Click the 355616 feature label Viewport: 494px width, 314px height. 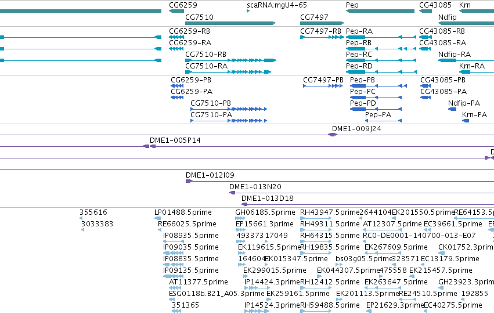click(93, 212)
